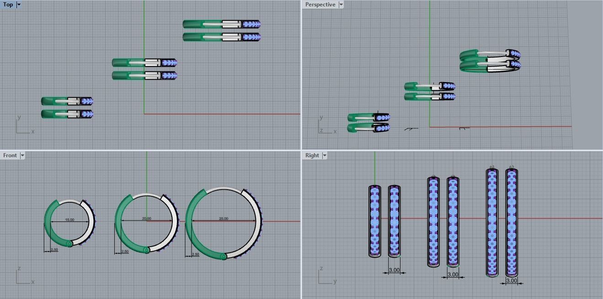This screenshot has width=603, height=299.
Task: Activate the Front viewport title label
Action: (x=10, y=155)
